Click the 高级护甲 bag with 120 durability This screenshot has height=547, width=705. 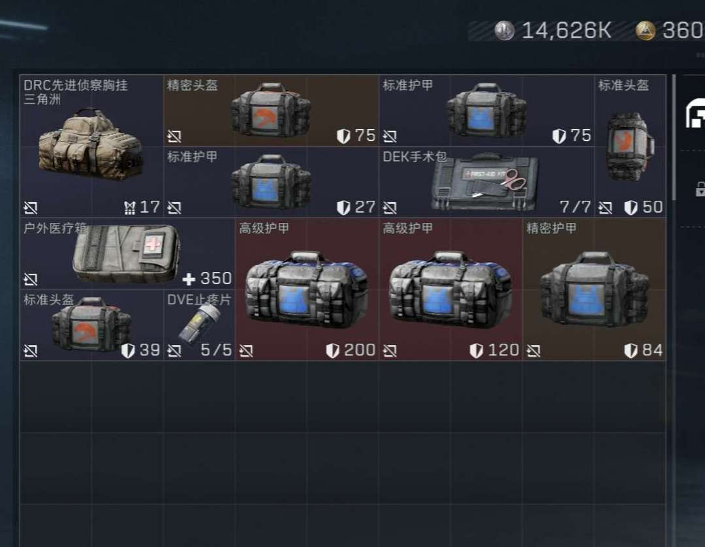[450, 289]
